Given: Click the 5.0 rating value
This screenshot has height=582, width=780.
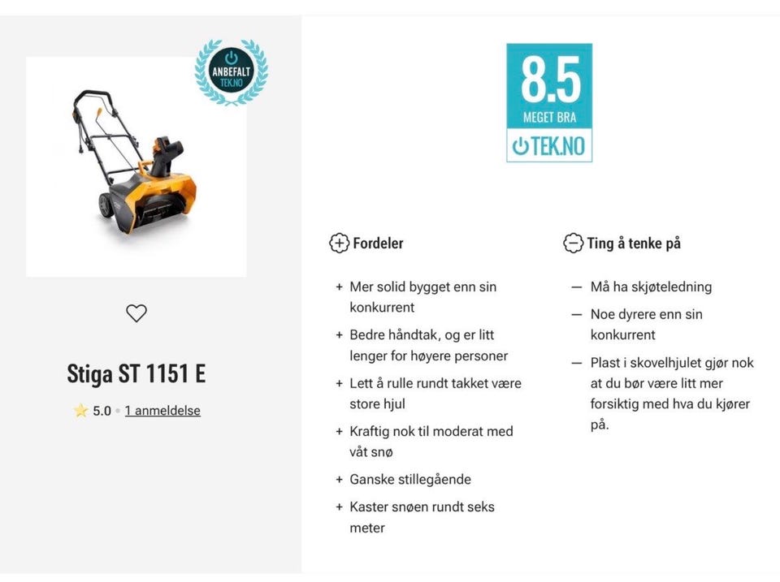Looking at the screenshot, I should [102, 411].
